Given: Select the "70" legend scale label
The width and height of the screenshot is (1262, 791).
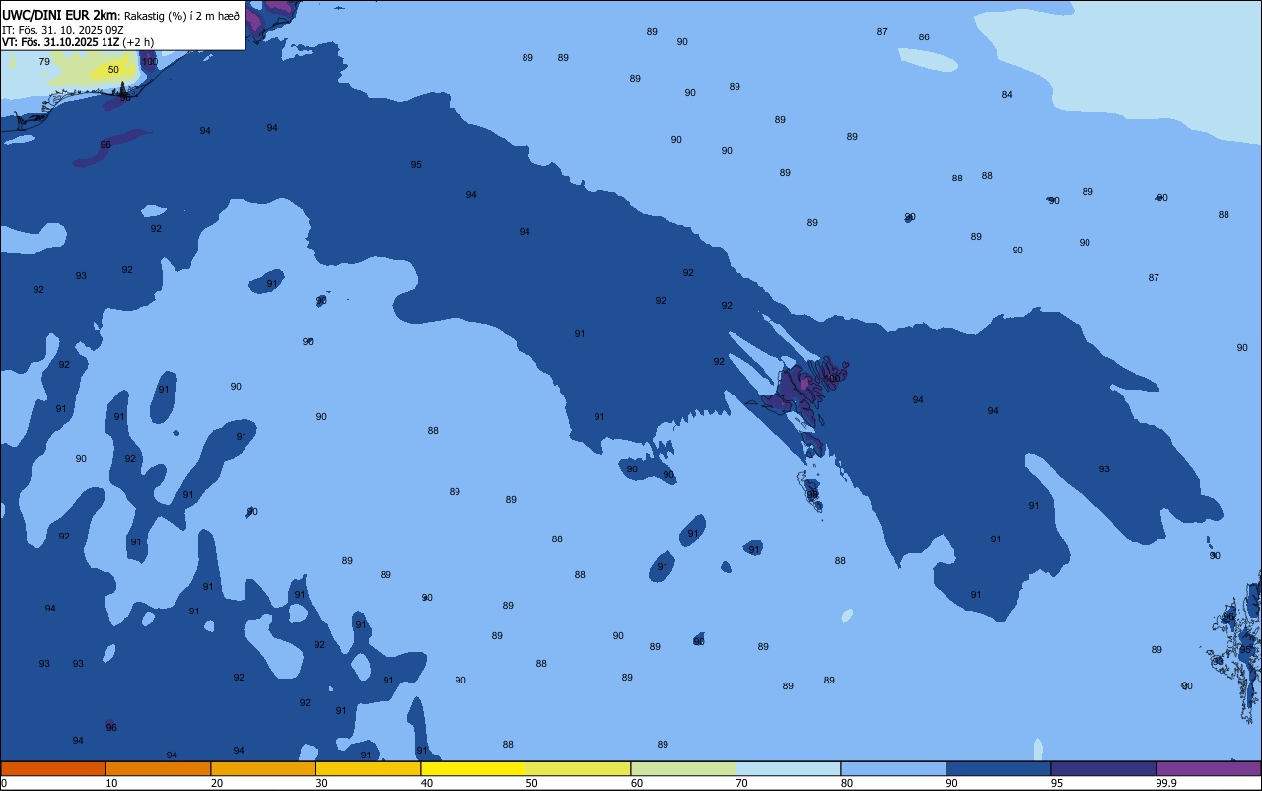Looking at the screenshot, I should pyautogui.click(x=741, y=783).
